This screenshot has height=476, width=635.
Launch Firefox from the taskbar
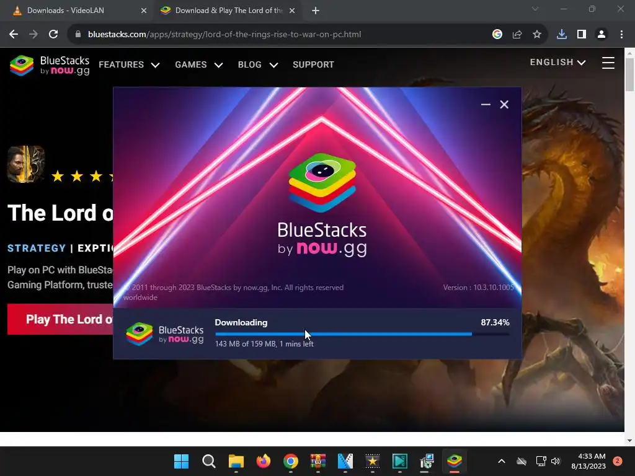click(263, 461)
